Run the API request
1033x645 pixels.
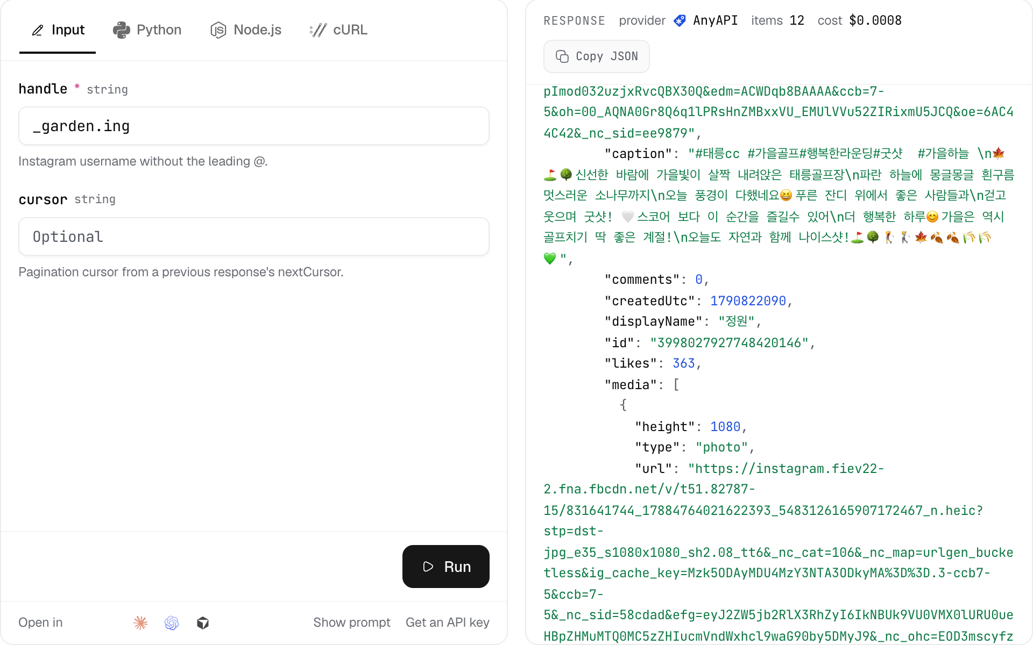point(446,567)
